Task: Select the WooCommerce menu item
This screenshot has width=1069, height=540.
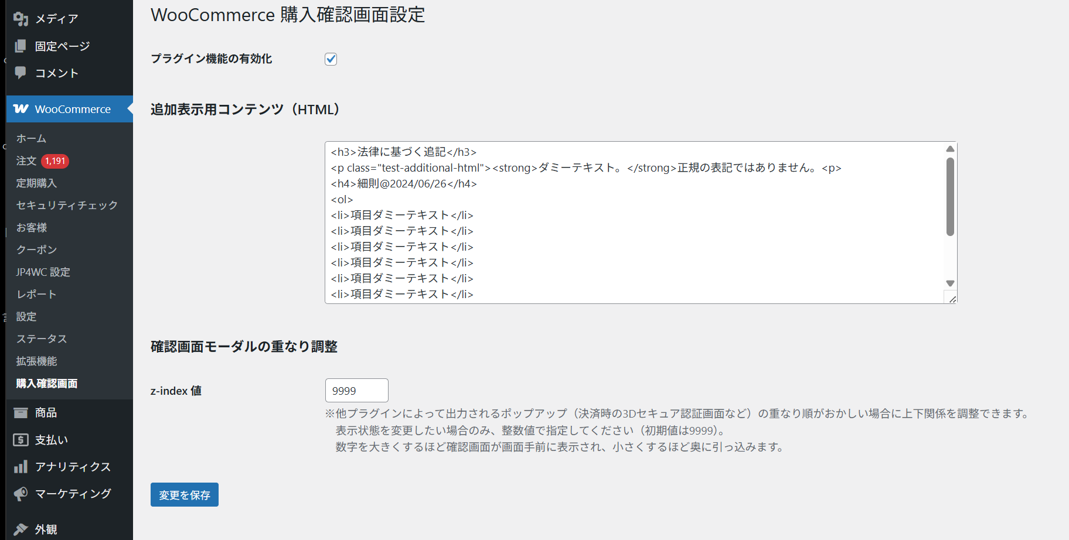Action: coord(69,109)
